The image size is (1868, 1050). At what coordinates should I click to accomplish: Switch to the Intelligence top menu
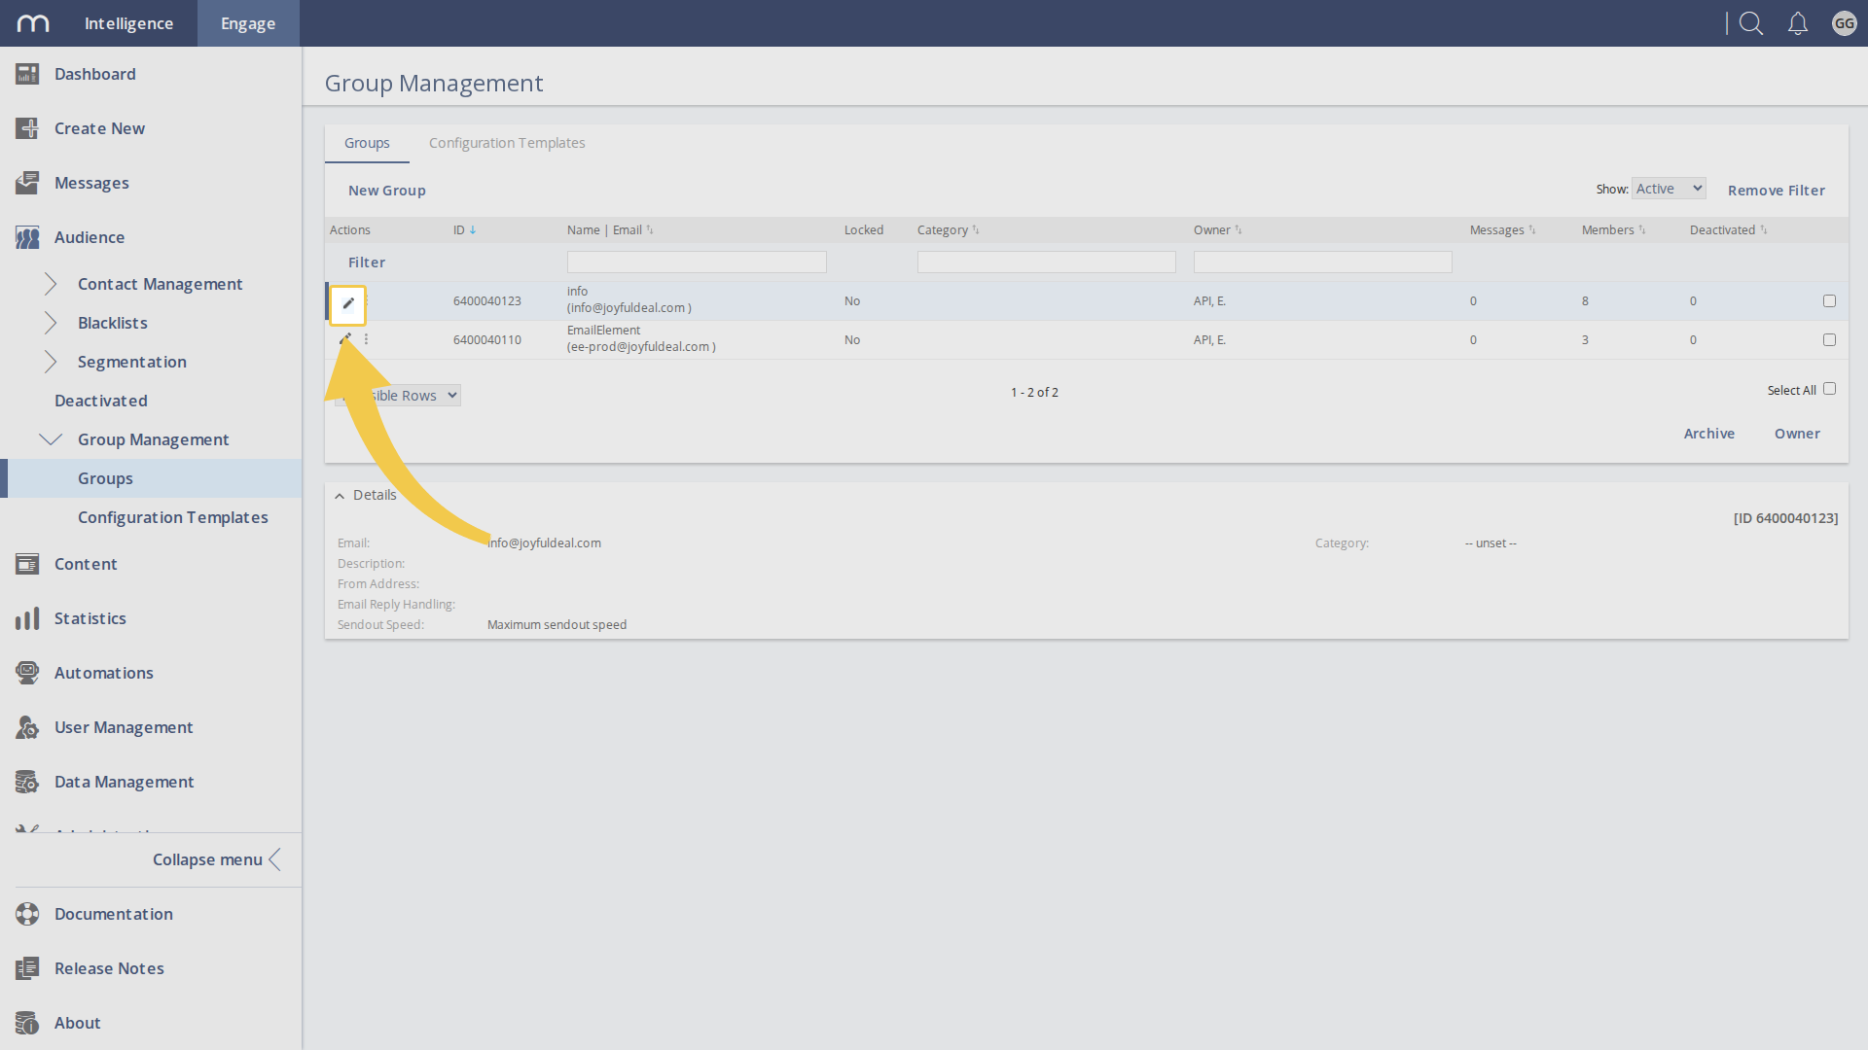pyautogui.click(x=128, y=23)
